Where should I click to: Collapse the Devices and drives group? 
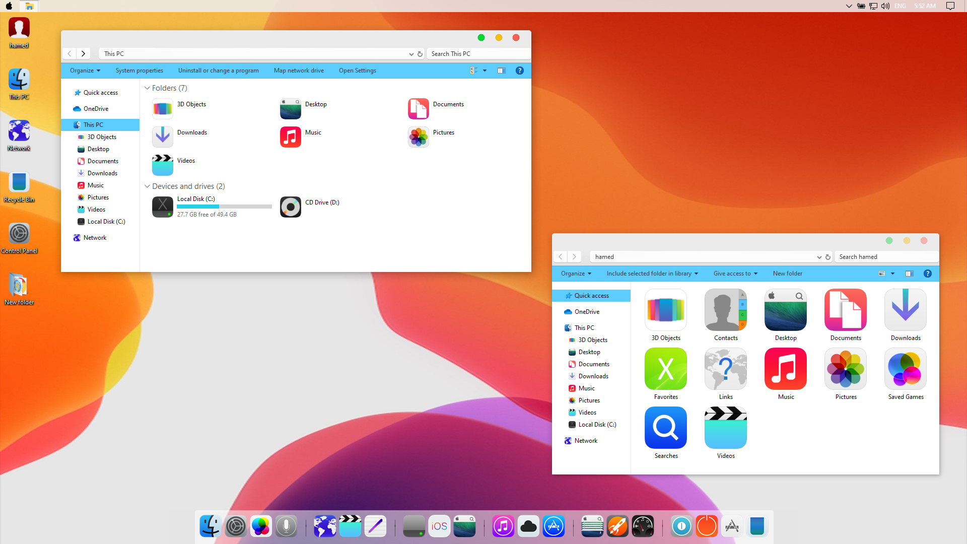tap(147, 186)
